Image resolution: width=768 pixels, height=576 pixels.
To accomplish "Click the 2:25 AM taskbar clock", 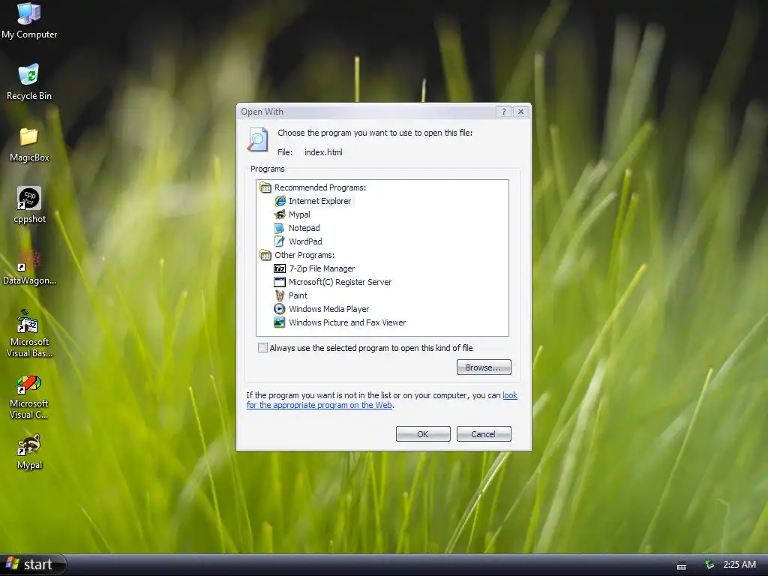I will (x=739, y=564).
